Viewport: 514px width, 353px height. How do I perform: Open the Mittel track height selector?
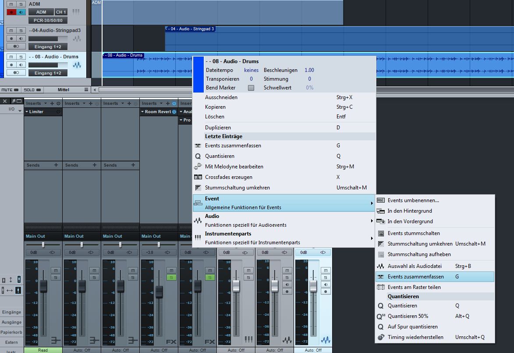tap(64, 89)
